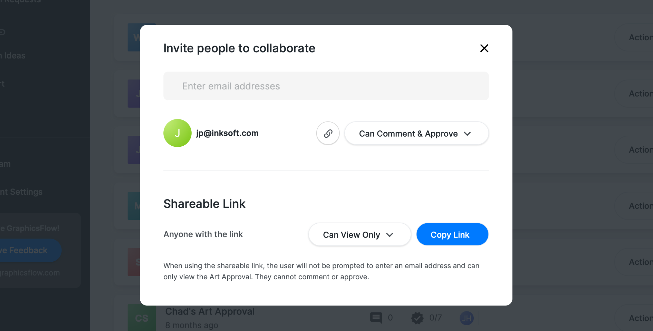Click the CS thumbnail for Chad's Art Approval

142,318
